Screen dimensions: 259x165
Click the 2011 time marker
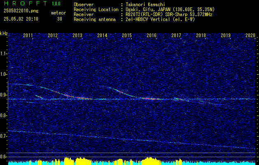coord(28,35)
